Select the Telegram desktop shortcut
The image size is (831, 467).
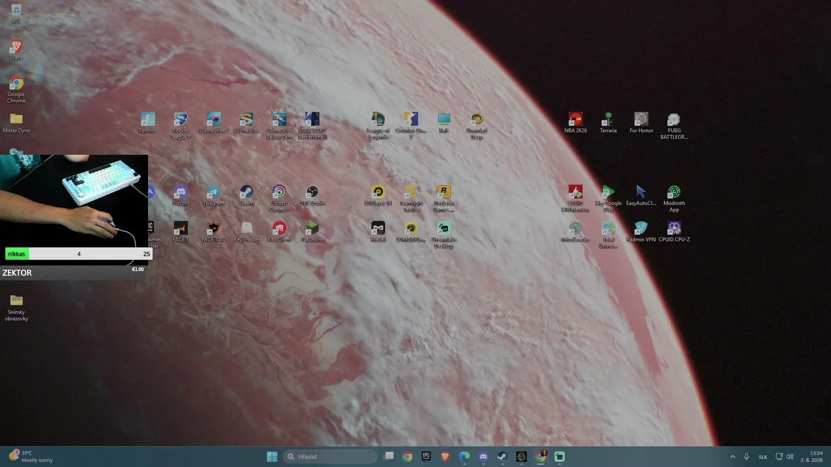(x=214, y=195)
